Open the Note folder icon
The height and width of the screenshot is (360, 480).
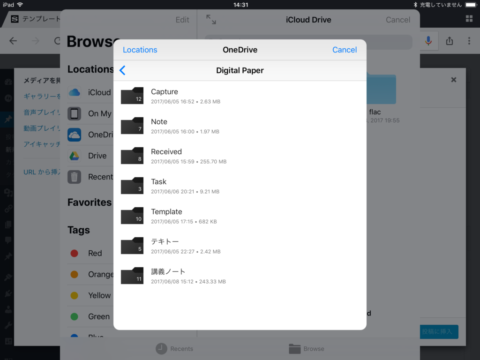(x=132, y=126)
